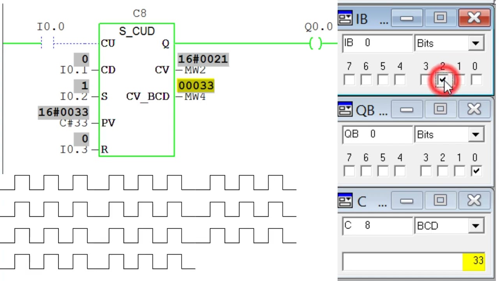Toggle bit 2 checkbox in IB window
This screenshot has width=499, height=281.
tap(442, 80)
